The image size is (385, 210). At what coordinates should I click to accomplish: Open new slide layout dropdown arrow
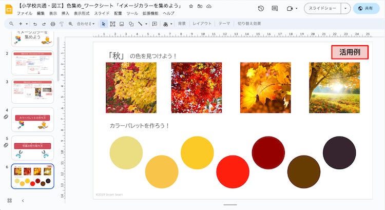[27, 24]
